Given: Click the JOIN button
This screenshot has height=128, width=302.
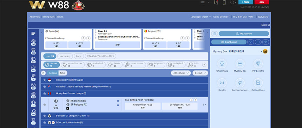Looking at the screenshot, I should point(262,2).
